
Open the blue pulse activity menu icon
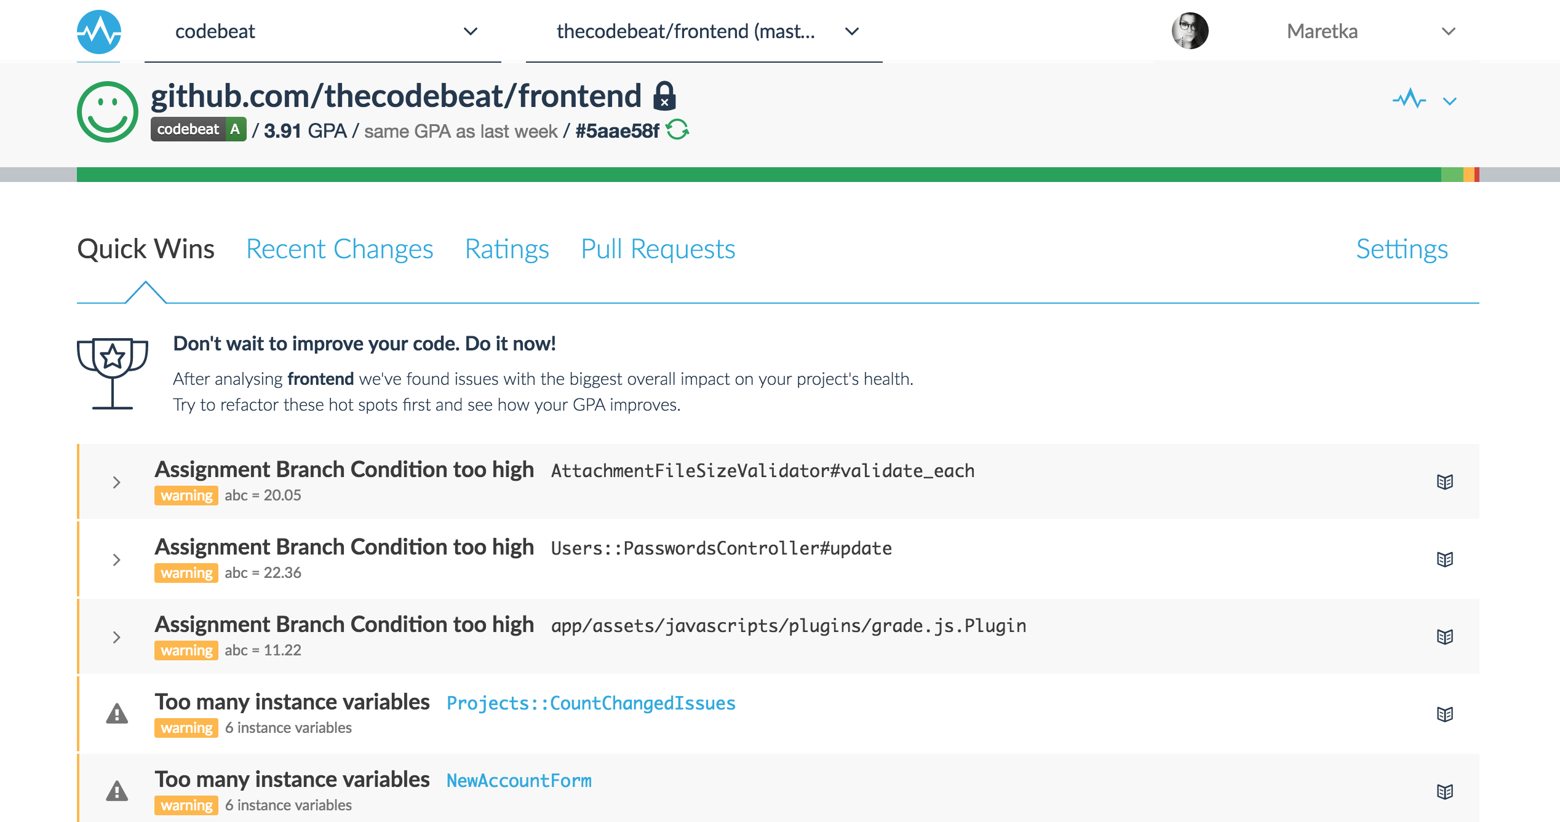tap(1409, 100)
